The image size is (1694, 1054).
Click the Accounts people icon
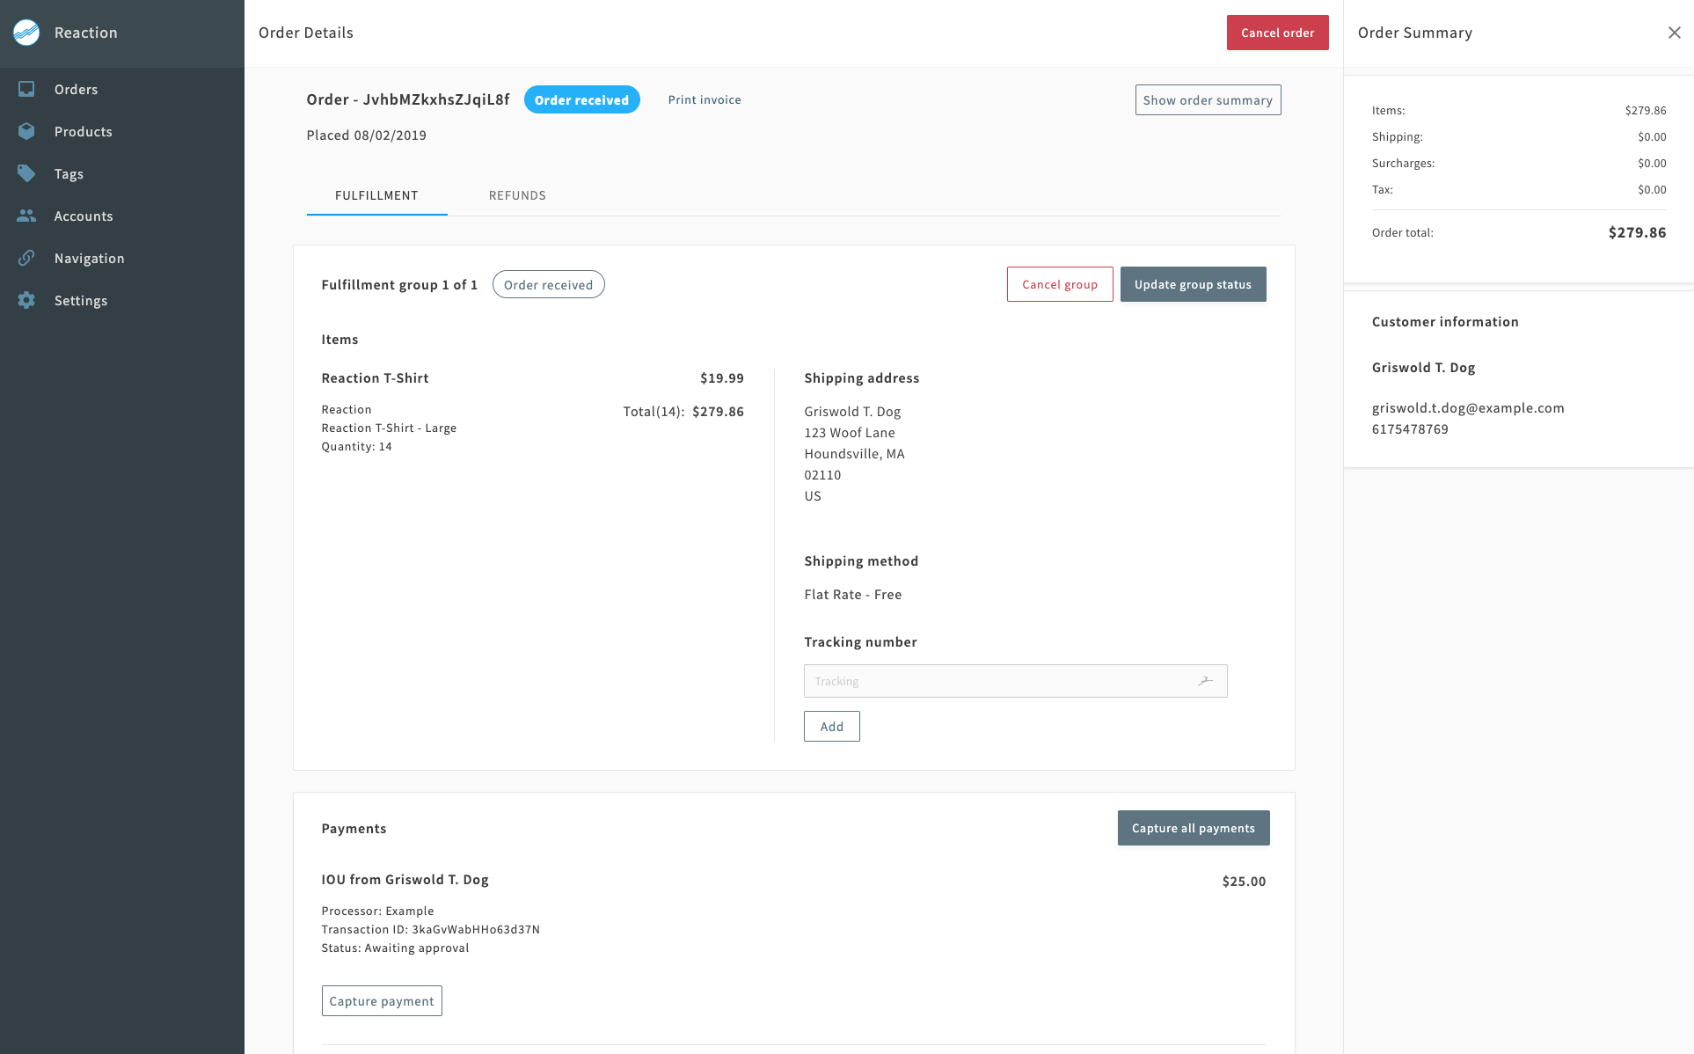(x=26, y=216)
